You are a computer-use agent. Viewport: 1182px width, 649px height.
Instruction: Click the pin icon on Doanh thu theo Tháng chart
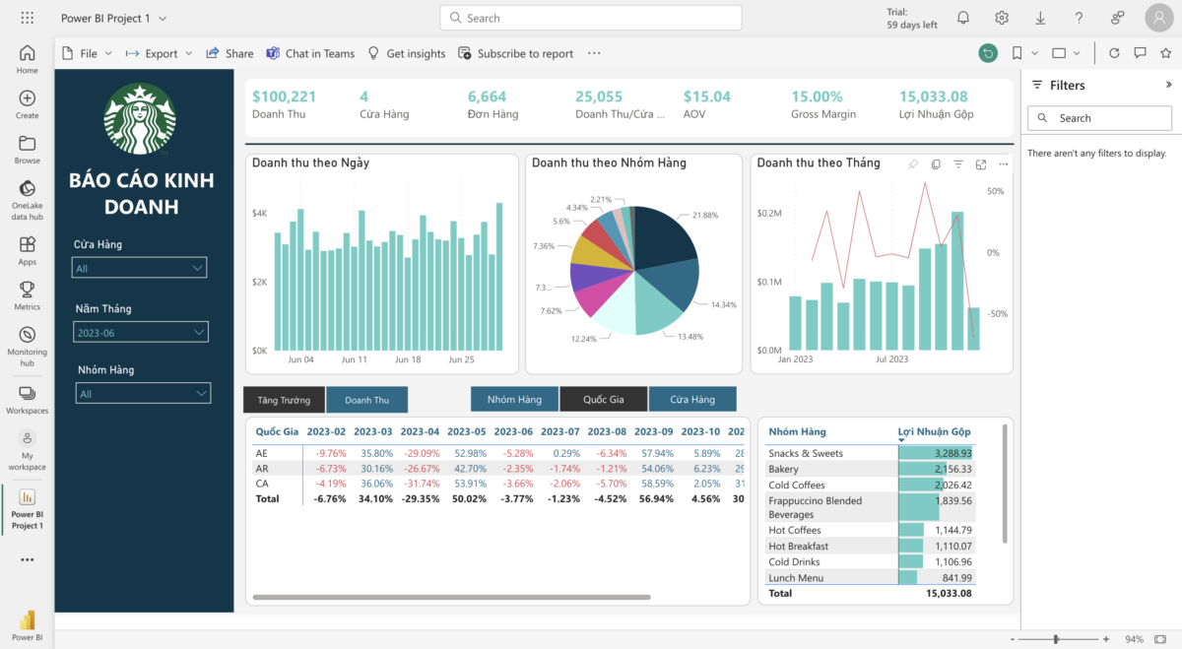click(x=912, y=163)
